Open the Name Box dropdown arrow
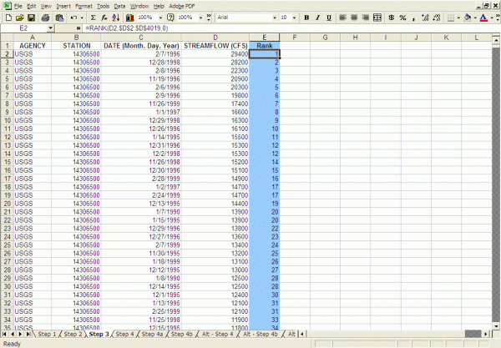This screenshot has height=348, width=501. click(x=50, y=28)
